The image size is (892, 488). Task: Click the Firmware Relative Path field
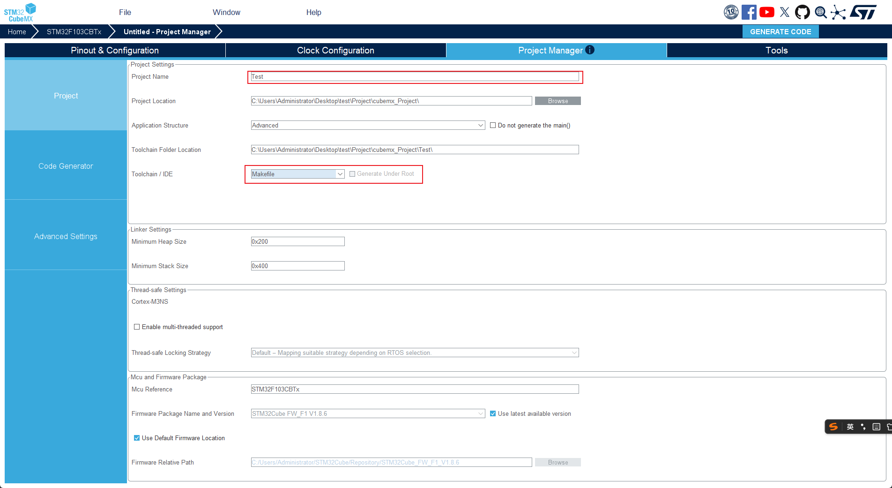point(391,462)
